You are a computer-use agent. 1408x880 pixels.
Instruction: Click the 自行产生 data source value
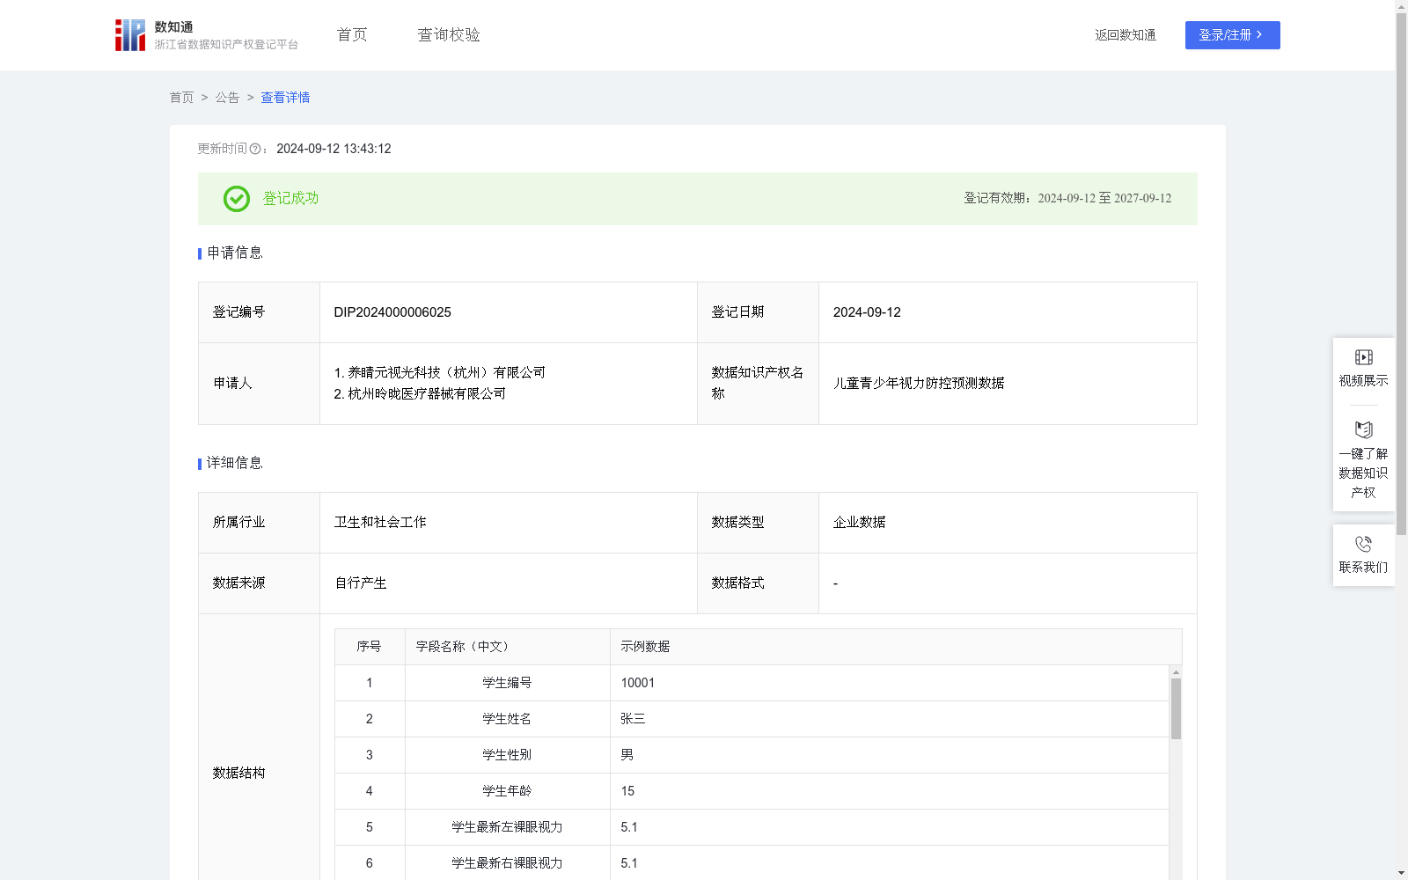(x=361, y=583)
